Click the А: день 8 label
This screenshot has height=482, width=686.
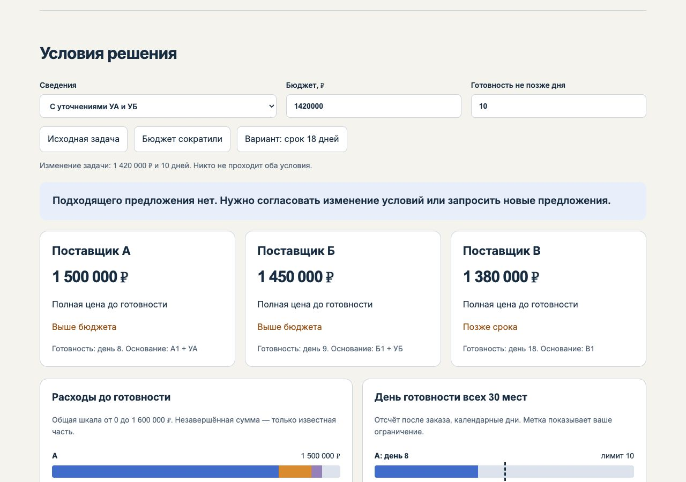(x=391, y=456)
